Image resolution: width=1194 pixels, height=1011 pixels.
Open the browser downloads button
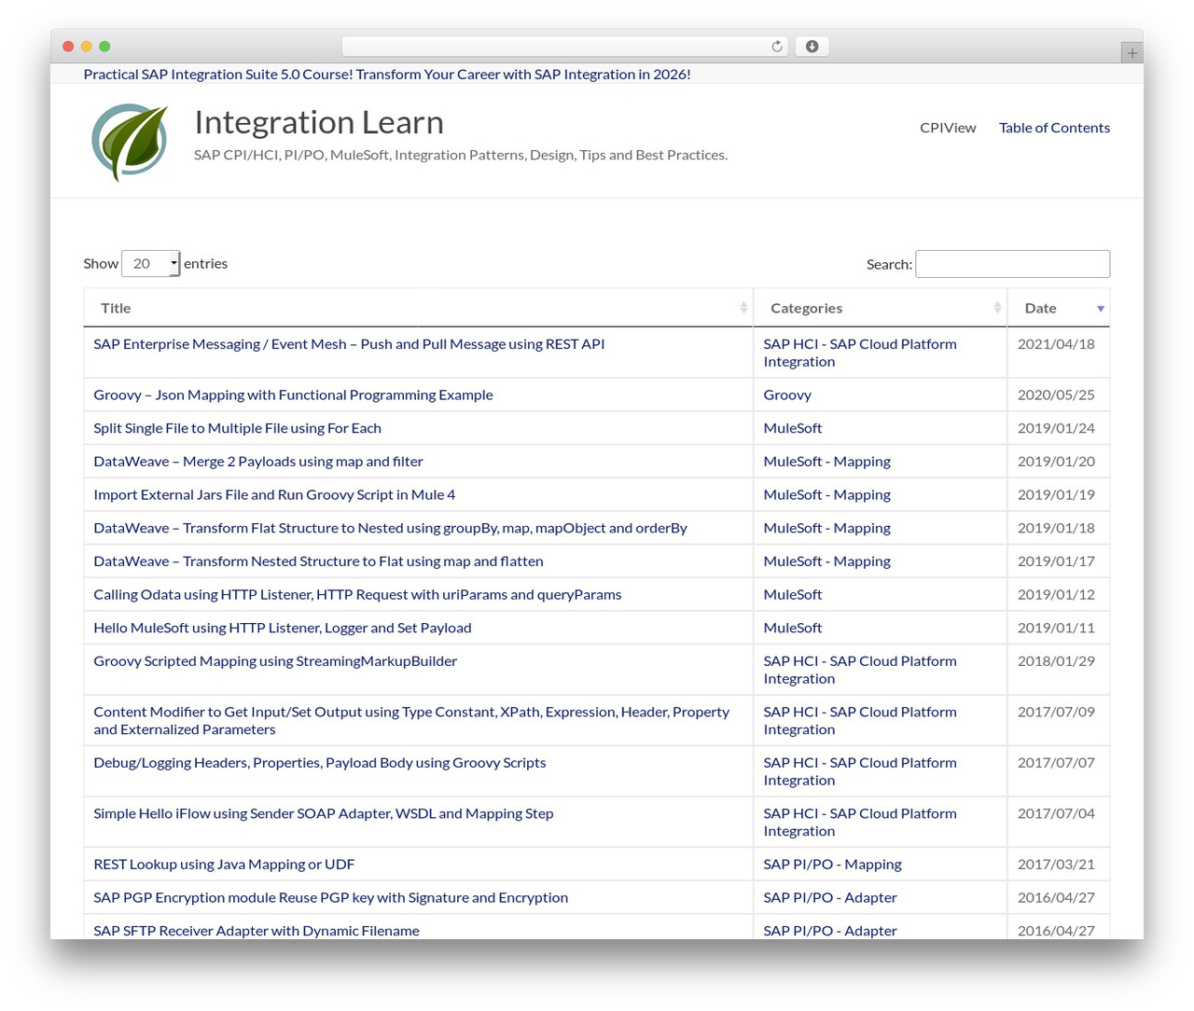tap(812, 47)
